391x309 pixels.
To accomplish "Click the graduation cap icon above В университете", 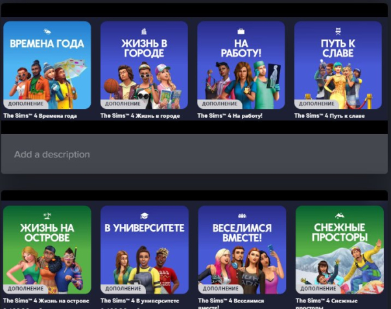I will tap(145, 216).
